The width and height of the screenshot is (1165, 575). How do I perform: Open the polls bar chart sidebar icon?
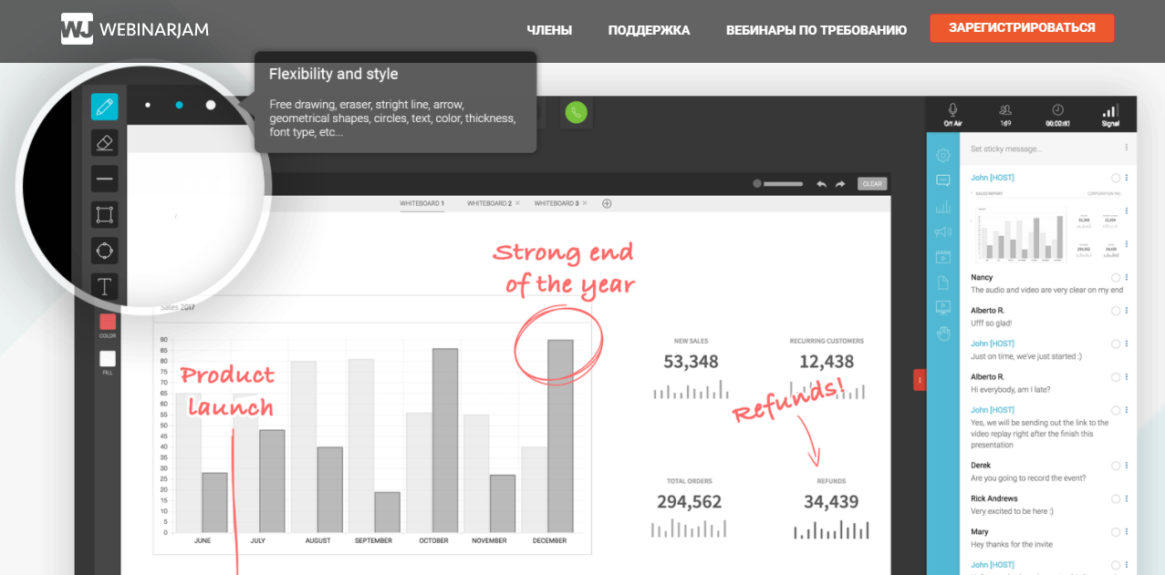click(x=943, y=207)
